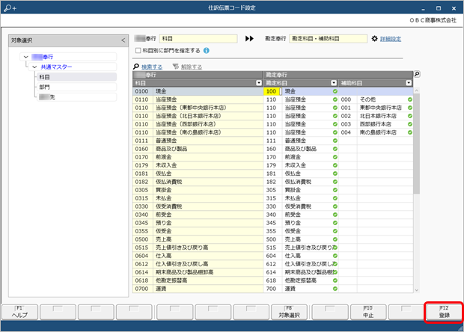Screen dimensions: 464x332
Task: Collapse the 対象選択 panel arrow
Action: (123, 40)
